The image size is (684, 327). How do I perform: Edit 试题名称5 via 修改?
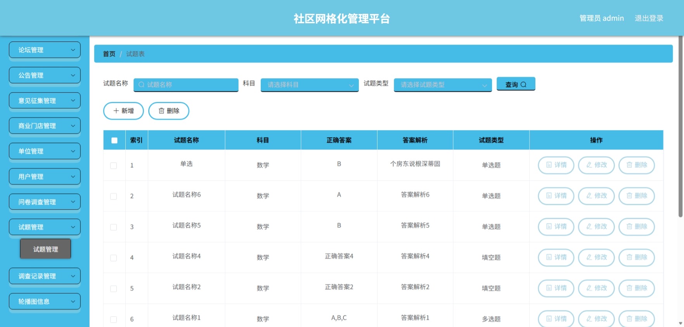coord(596,227)
